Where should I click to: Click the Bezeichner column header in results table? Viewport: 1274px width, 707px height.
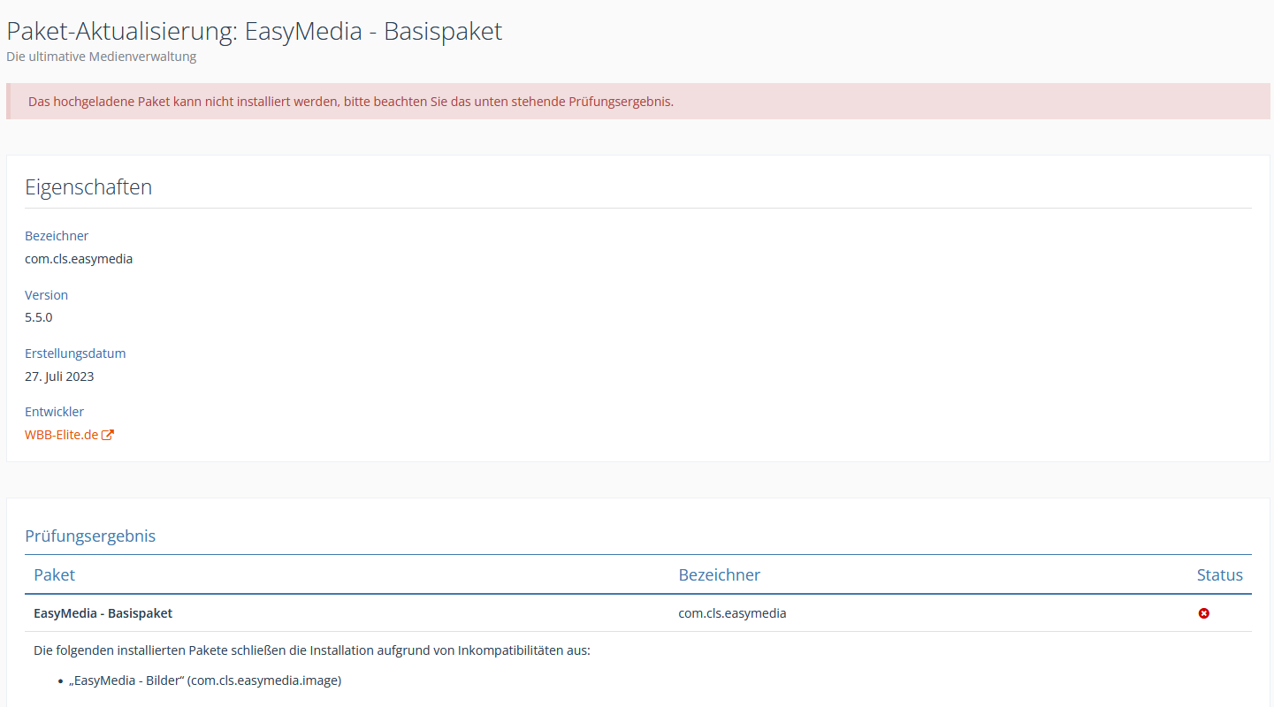[719, 574]
